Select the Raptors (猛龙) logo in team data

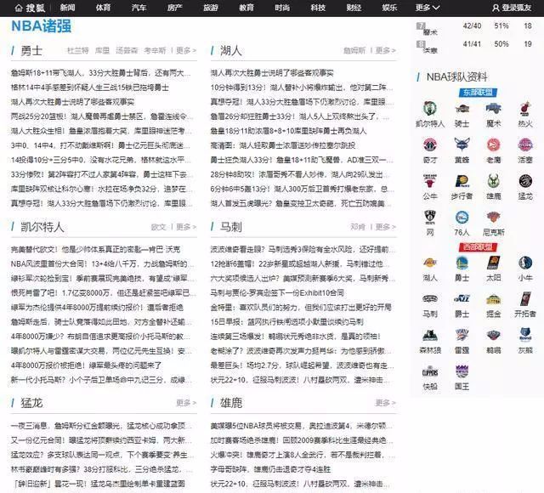coord(525,181)
